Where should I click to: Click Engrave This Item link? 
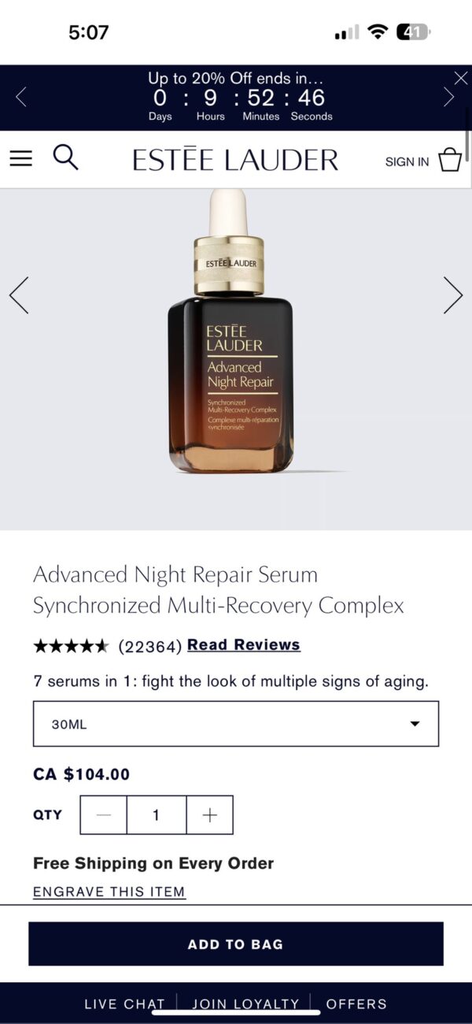pos(109,892)
